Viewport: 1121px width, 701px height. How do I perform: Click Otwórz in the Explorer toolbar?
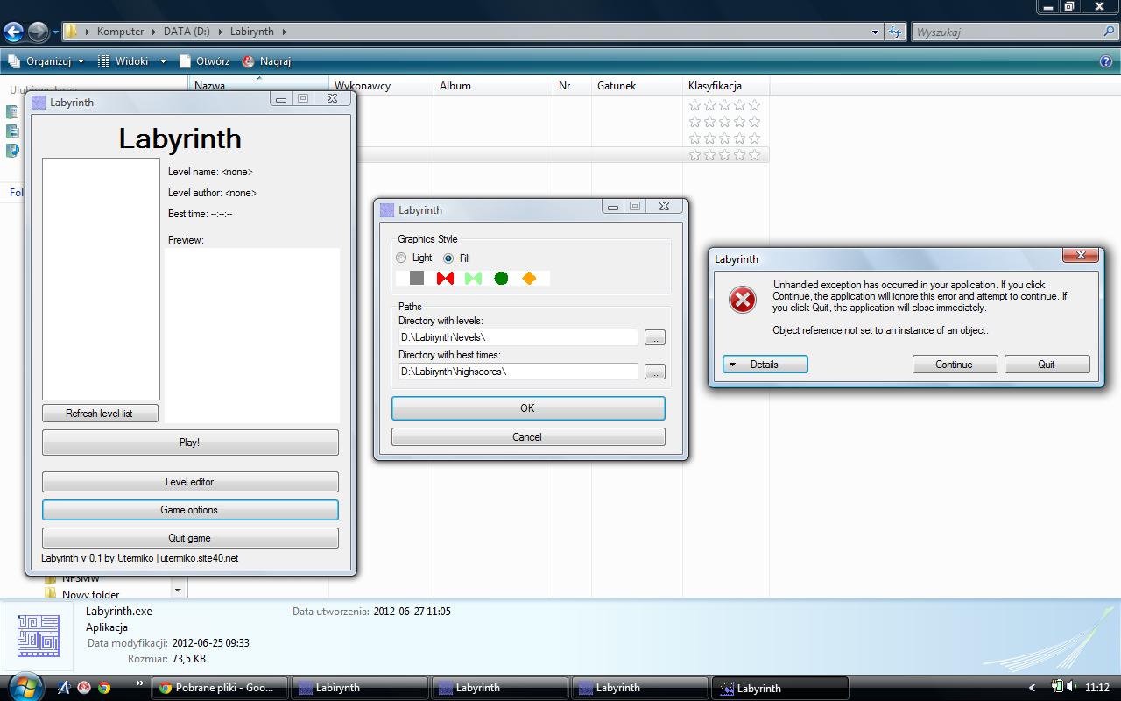coord(204,61)
